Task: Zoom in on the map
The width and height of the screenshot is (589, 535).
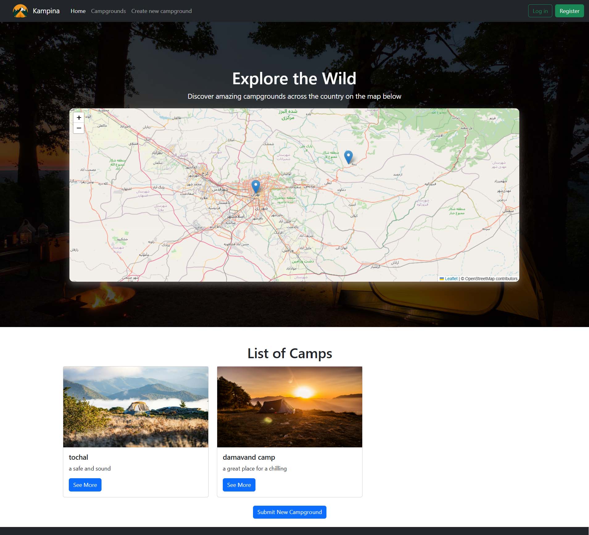Action: coord(79,118)
